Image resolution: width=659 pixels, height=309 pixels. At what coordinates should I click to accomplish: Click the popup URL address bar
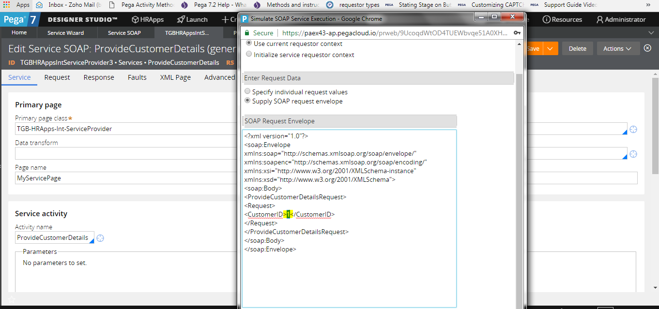pos(395,33)
